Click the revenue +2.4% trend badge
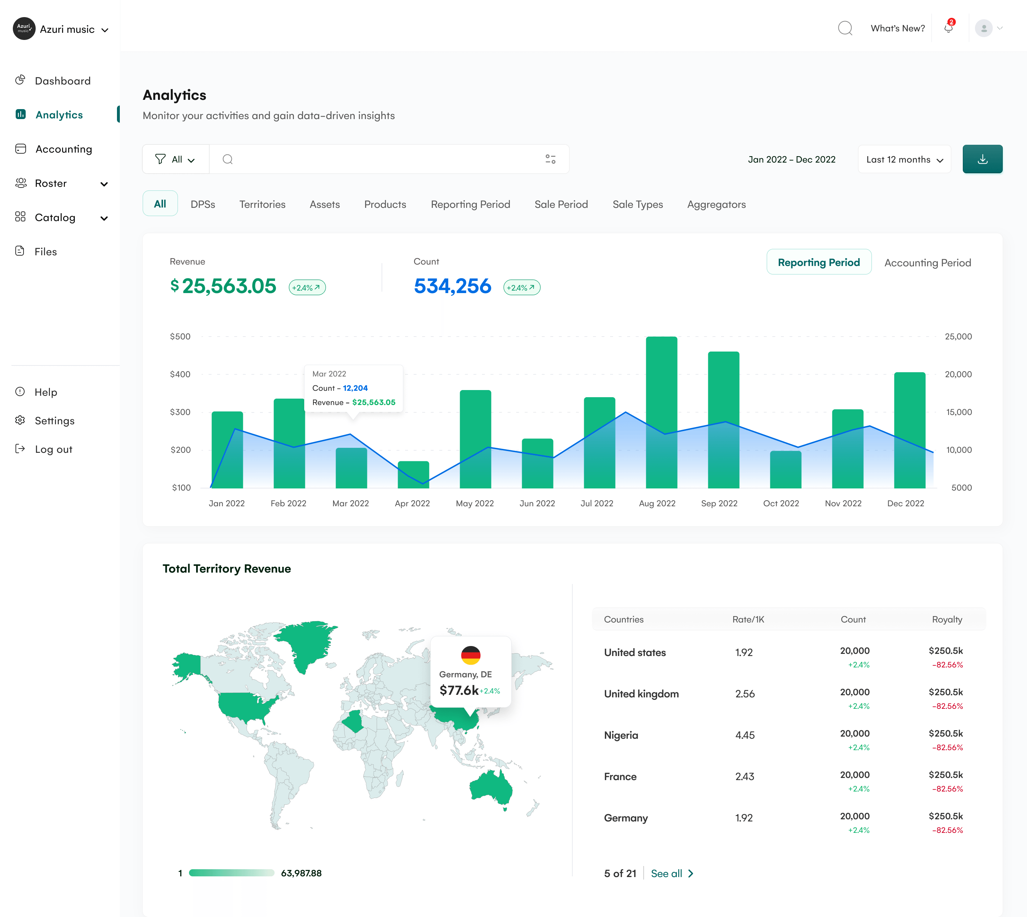This screenshot has width=1027, height=917. (x=307, y=288)
